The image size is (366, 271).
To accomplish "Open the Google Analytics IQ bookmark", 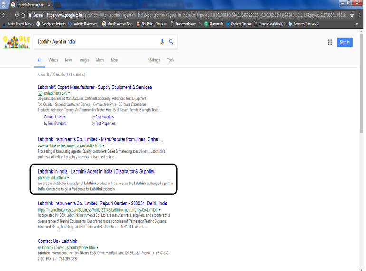I will (270, 24).
